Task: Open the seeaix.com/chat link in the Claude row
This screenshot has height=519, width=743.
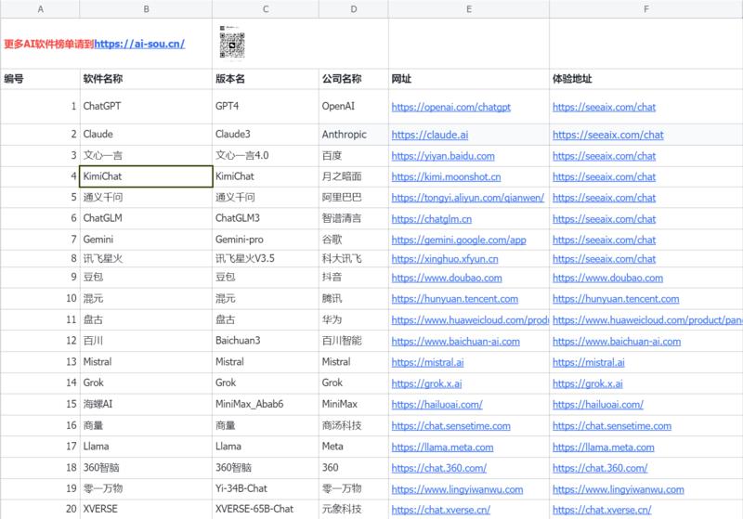Action: point(608,135)
